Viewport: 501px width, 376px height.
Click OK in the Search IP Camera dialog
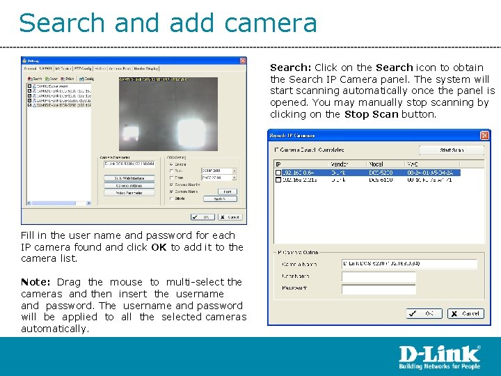[x=424, y=313]
